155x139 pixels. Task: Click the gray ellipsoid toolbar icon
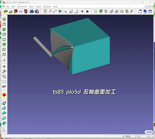coord(131,11)
